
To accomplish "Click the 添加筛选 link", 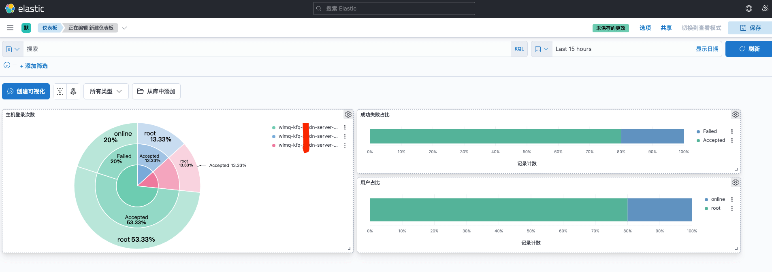I will click(34, 66).
